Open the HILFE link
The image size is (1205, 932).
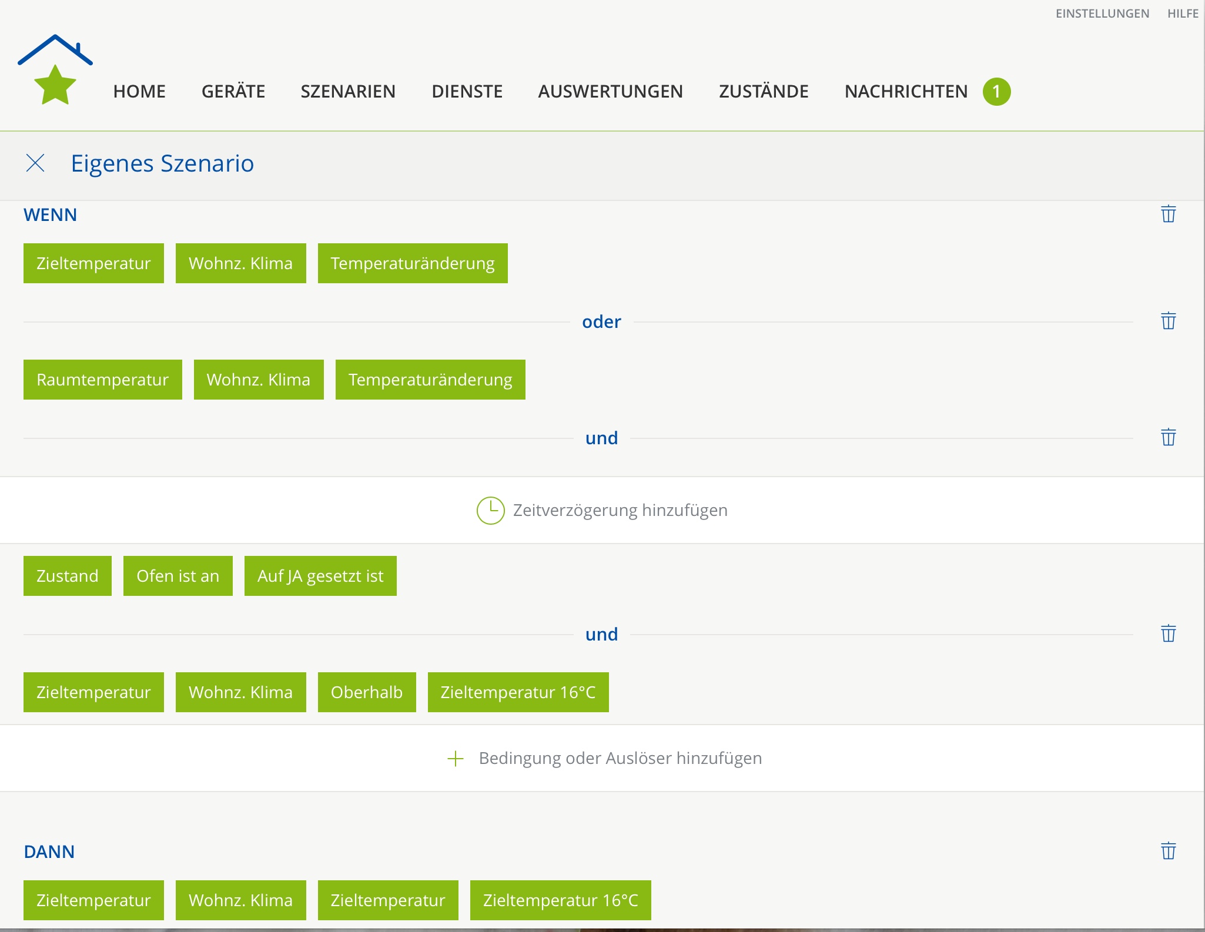[1183, 14]
